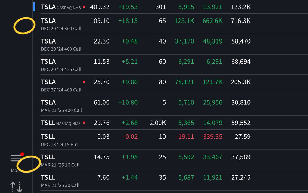Click the change value +1.95
This screenshot has height=193, width=308.
click(130, 157)
